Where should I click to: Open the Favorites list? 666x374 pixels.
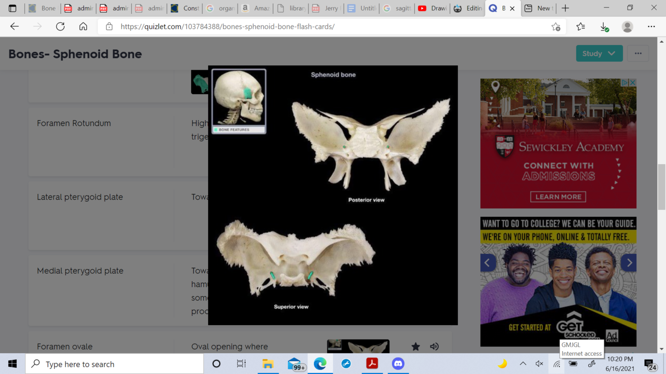pyautogui.click(x=580, y=26)
